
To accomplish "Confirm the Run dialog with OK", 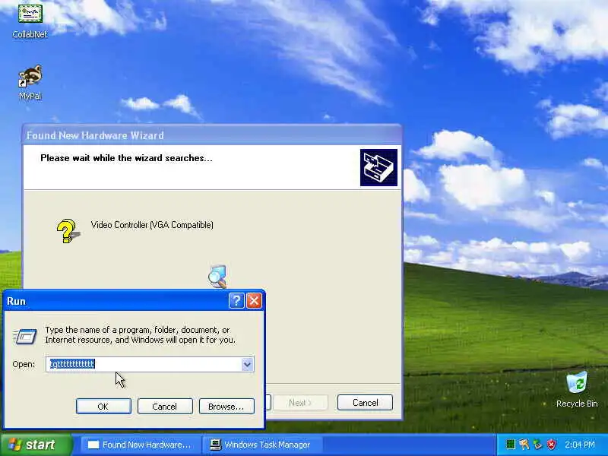I will (103, 406).
